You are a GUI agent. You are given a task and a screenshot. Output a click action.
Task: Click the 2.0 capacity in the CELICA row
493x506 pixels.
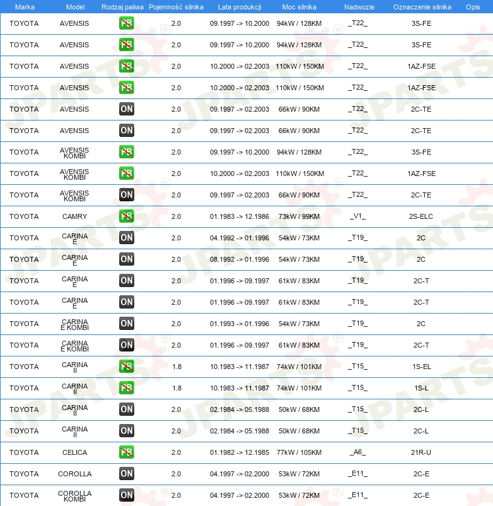176,452
